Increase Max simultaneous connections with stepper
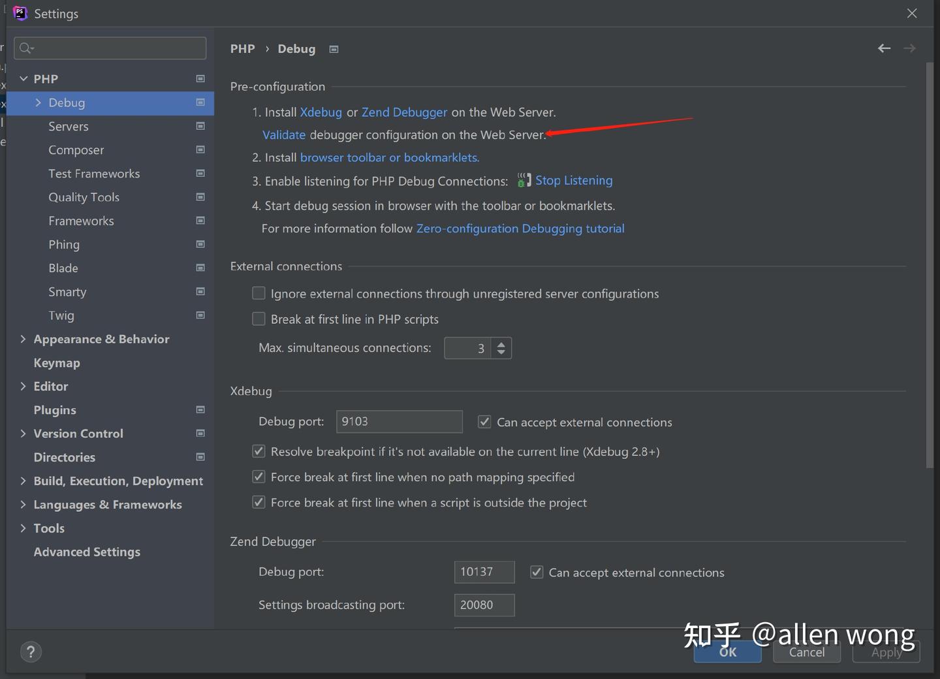Screen dimensions: 940x679 [x=501, y=343]
